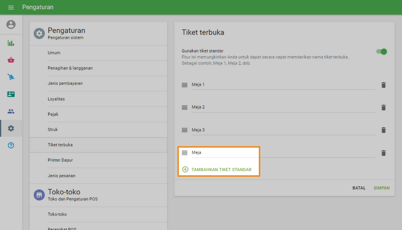Viewport: 402px width, 230px height.
Task: Disable the Gunakan tiket standar toggle
Action: [381, 51]
